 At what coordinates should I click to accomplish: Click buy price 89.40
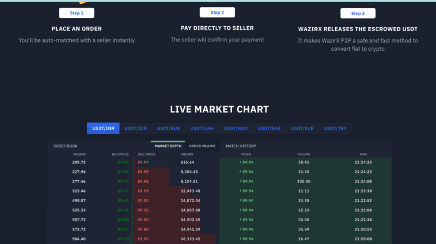pos(123,200)
